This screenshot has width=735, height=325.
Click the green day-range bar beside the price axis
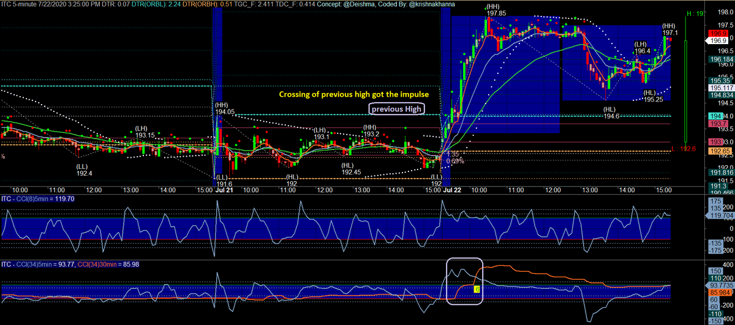(685, 90)
